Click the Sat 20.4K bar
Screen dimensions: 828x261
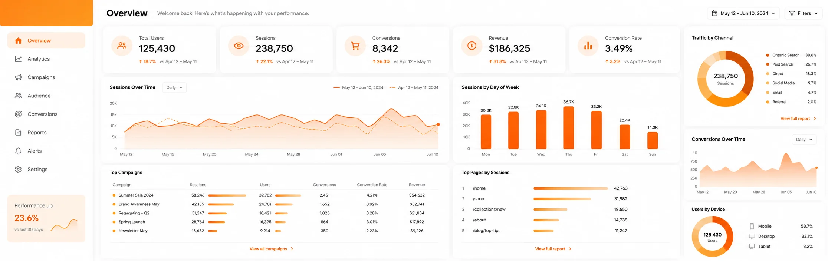[625, 137]
